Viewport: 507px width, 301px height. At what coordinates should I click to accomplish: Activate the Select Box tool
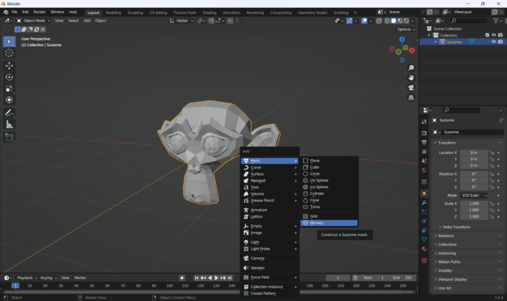tap(9, 41)
